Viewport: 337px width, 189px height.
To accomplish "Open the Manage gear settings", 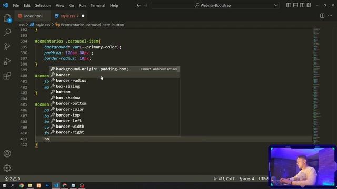I will 7,168.
